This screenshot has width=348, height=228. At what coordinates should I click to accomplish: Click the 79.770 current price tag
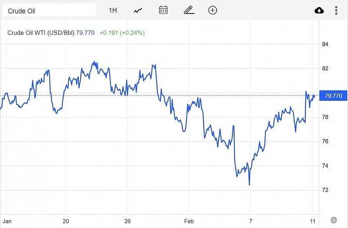point(331,96)
